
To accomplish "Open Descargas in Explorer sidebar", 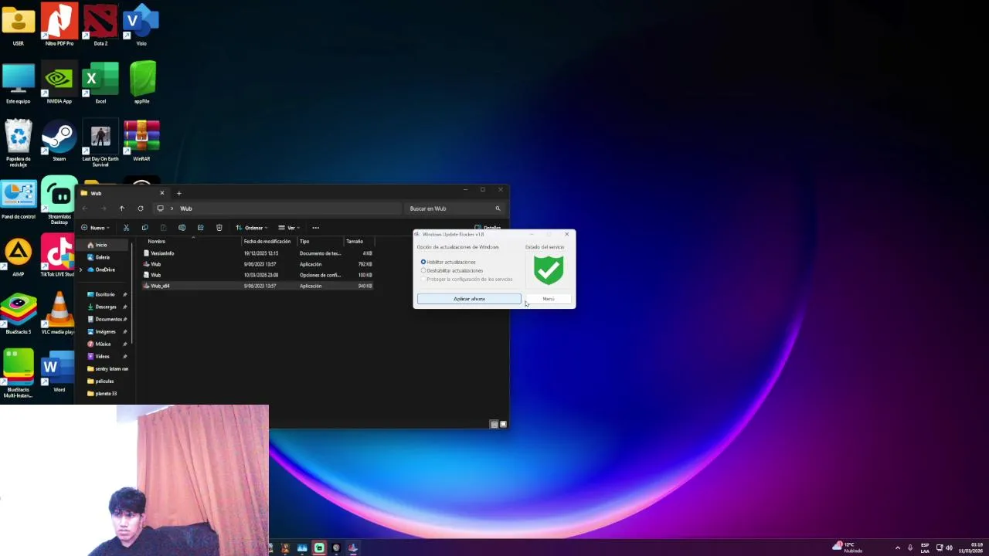I will [x=105, y=307].
